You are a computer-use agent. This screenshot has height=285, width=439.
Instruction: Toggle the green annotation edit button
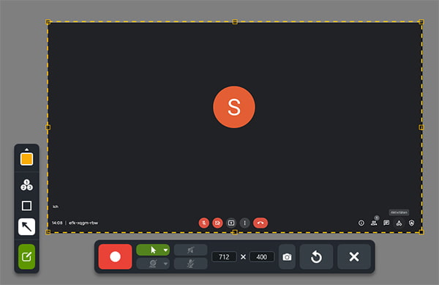26,256
